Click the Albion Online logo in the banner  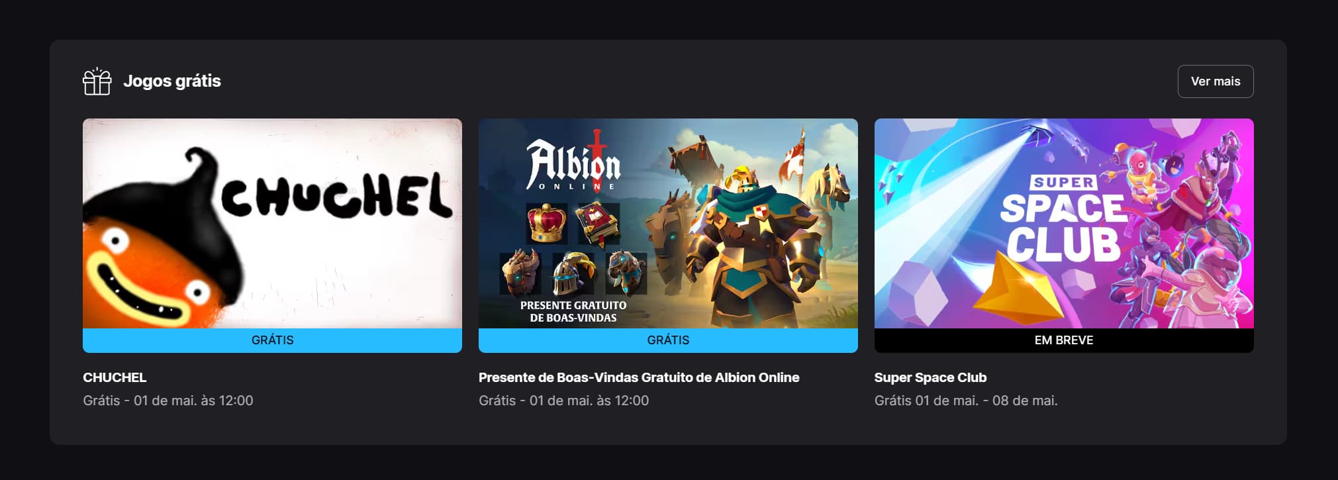573,162
